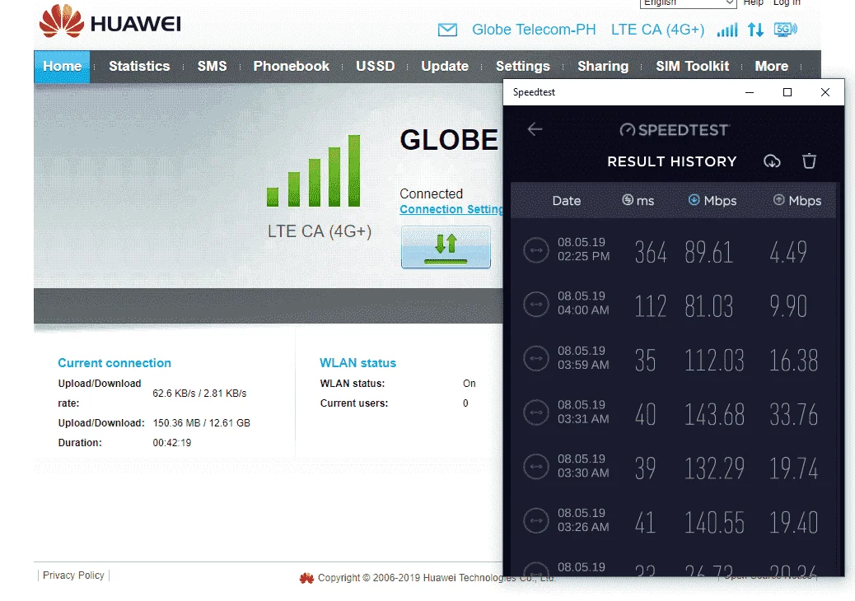Select the 112.03 Mbps download result
Viewport: 855px width, 601px height.
click(714, 360)
